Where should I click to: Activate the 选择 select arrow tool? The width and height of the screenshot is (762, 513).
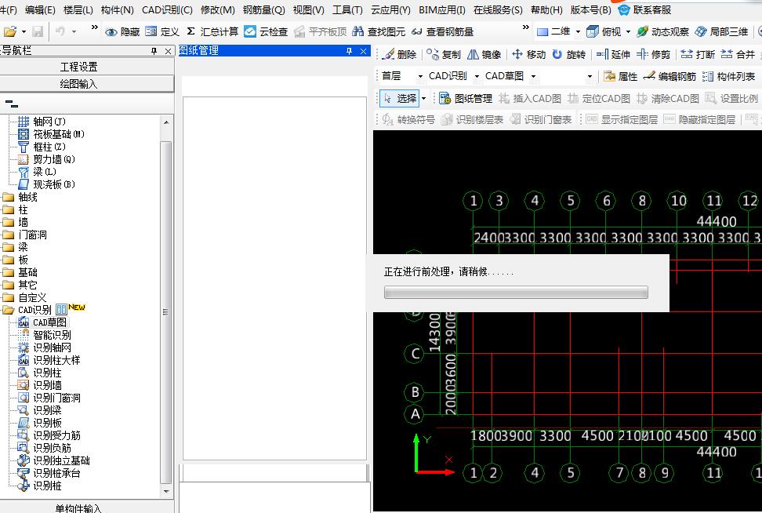(x=400, y=99)
